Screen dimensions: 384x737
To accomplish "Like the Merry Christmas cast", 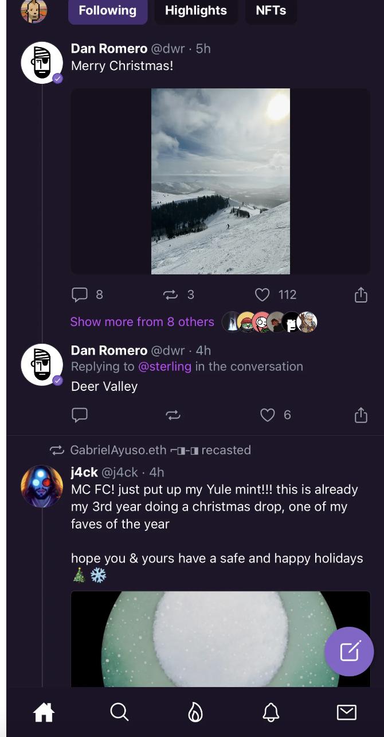I will [262, 295].
